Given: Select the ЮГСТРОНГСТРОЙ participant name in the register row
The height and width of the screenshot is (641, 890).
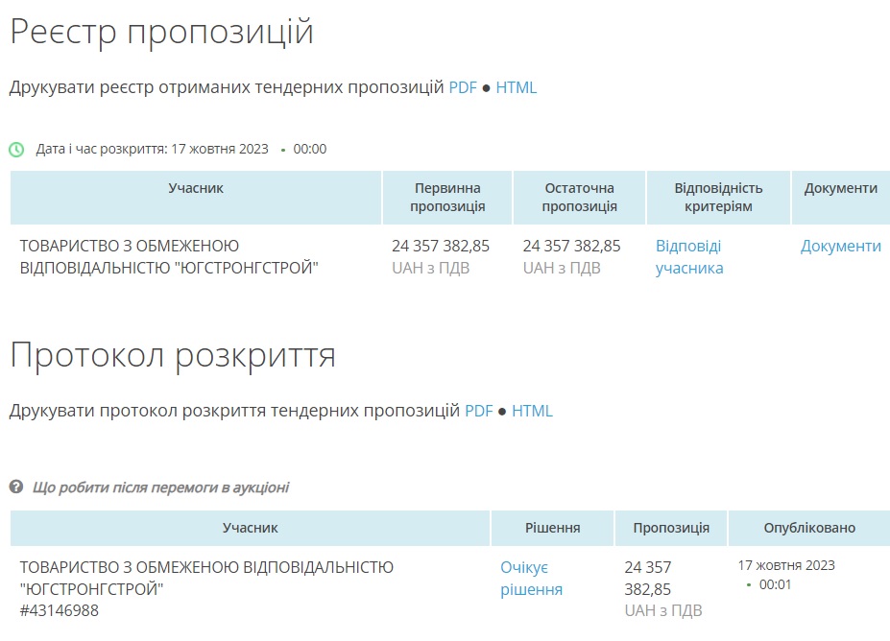Looking at the screenshot, I should pos(169,256).
